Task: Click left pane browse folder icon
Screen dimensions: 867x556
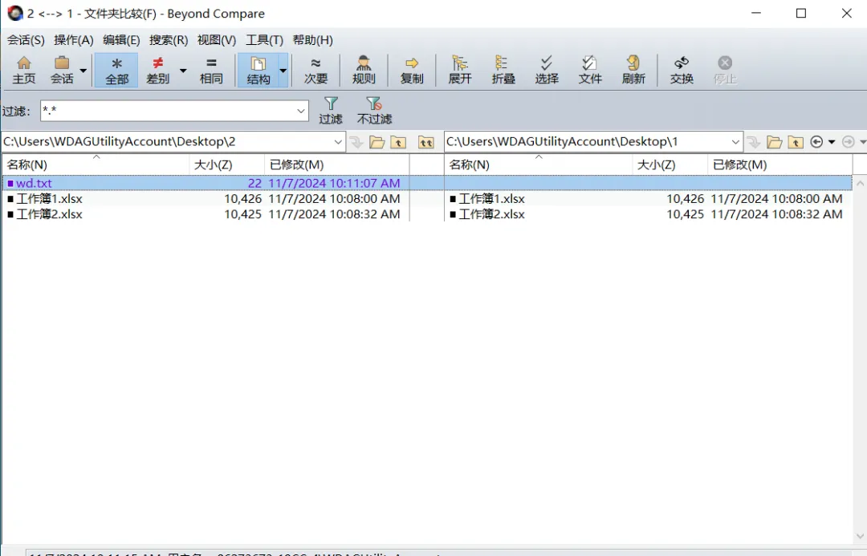Action: coord(377,142)
